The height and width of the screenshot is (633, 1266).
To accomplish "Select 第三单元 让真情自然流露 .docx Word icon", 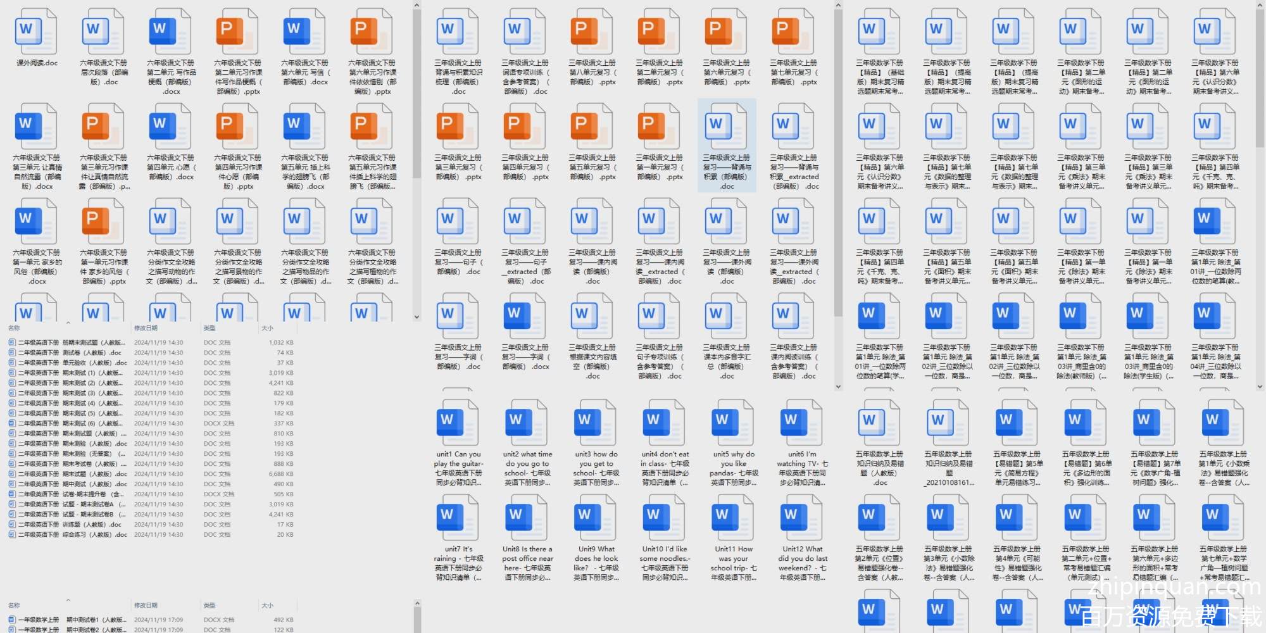I will 37,126.
